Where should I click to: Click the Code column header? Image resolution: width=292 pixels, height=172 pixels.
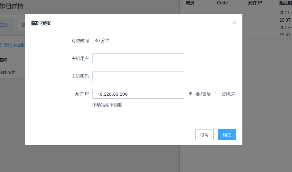pos(222,3)
